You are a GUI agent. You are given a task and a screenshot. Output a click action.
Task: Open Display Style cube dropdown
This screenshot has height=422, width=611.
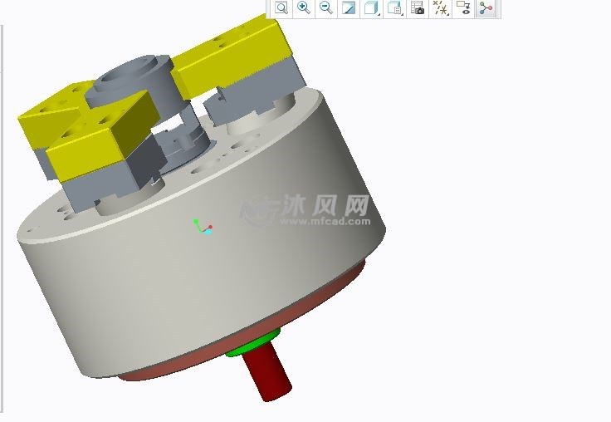tap(371, 8)
